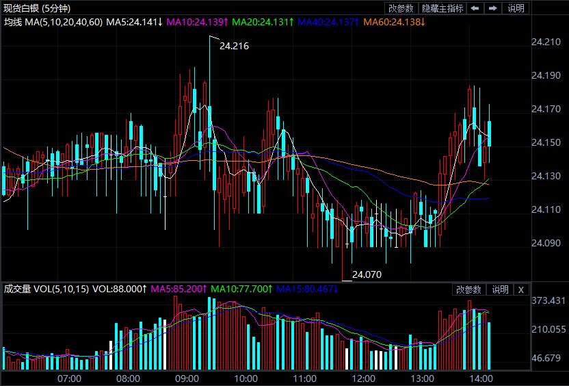Screen dimensions: 569x386
Task: Click the 24.216 high price marker
Action: click(234, 47)
